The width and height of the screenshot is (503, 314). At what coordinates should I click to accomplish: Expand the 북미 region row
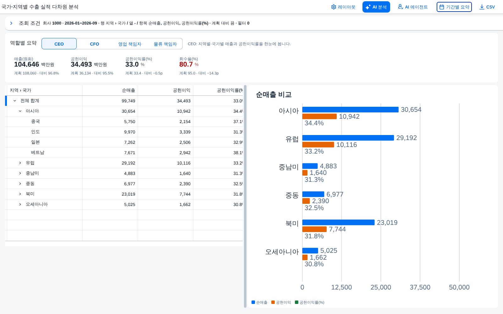20,194
